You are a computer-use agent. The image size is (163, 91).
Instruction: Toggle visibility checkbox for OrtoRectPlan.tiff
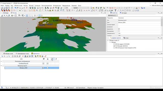44,63
